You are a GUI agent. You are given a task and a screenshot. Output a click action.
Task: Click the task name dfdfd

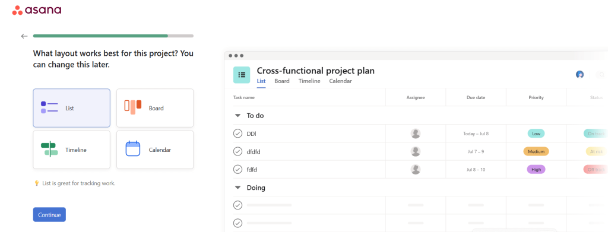pos(254,151)
